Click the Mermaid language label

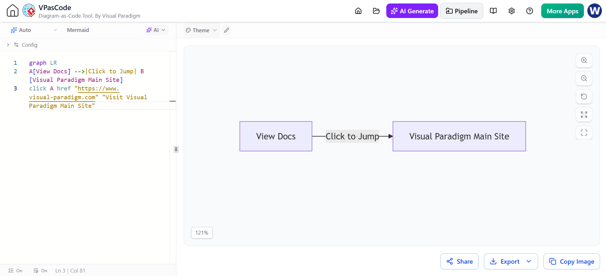click(x=78, y=30)
